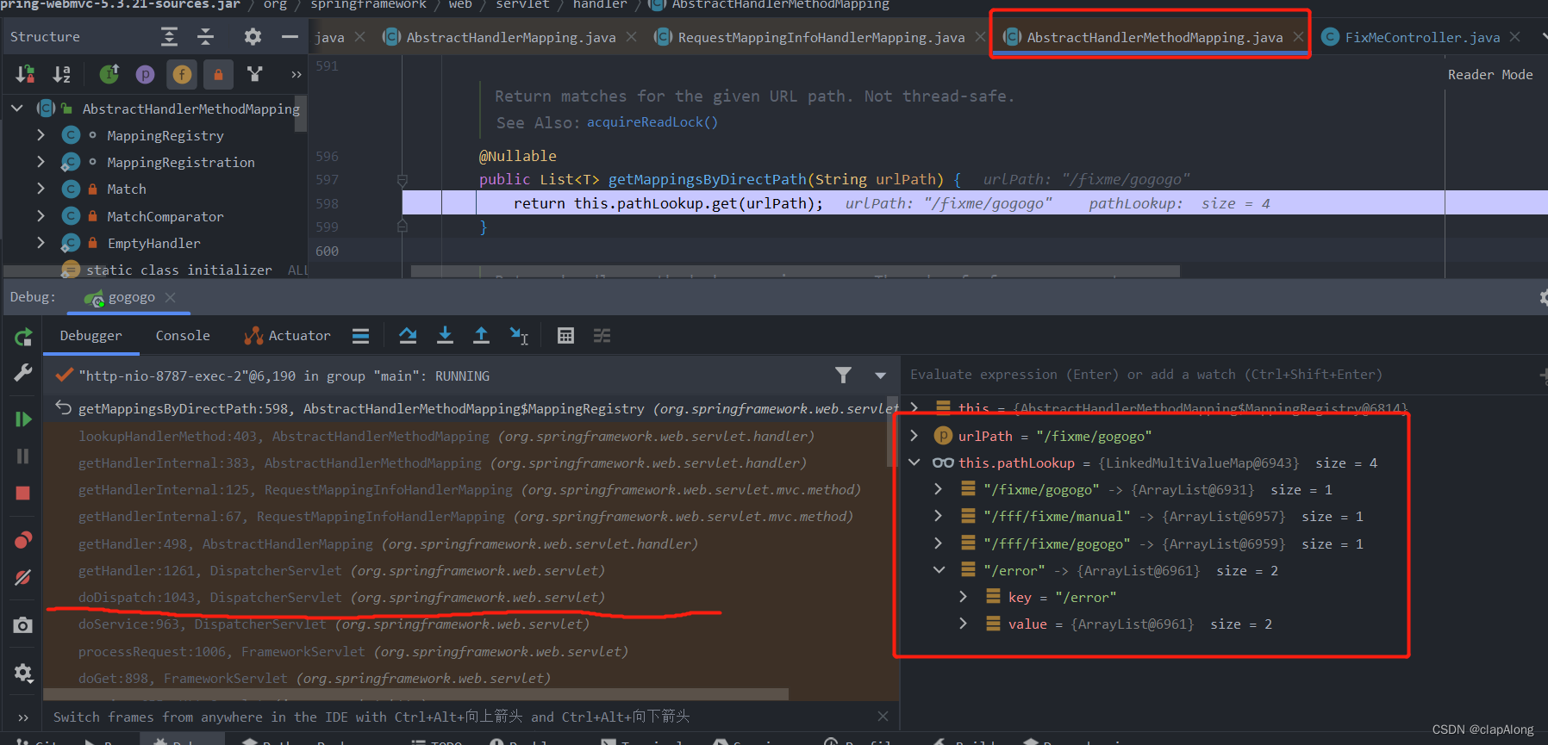The image size is (1548, 745).
Task: Toggle the fork-shaped filter in Structure toolbar
Action: point(254,74)
